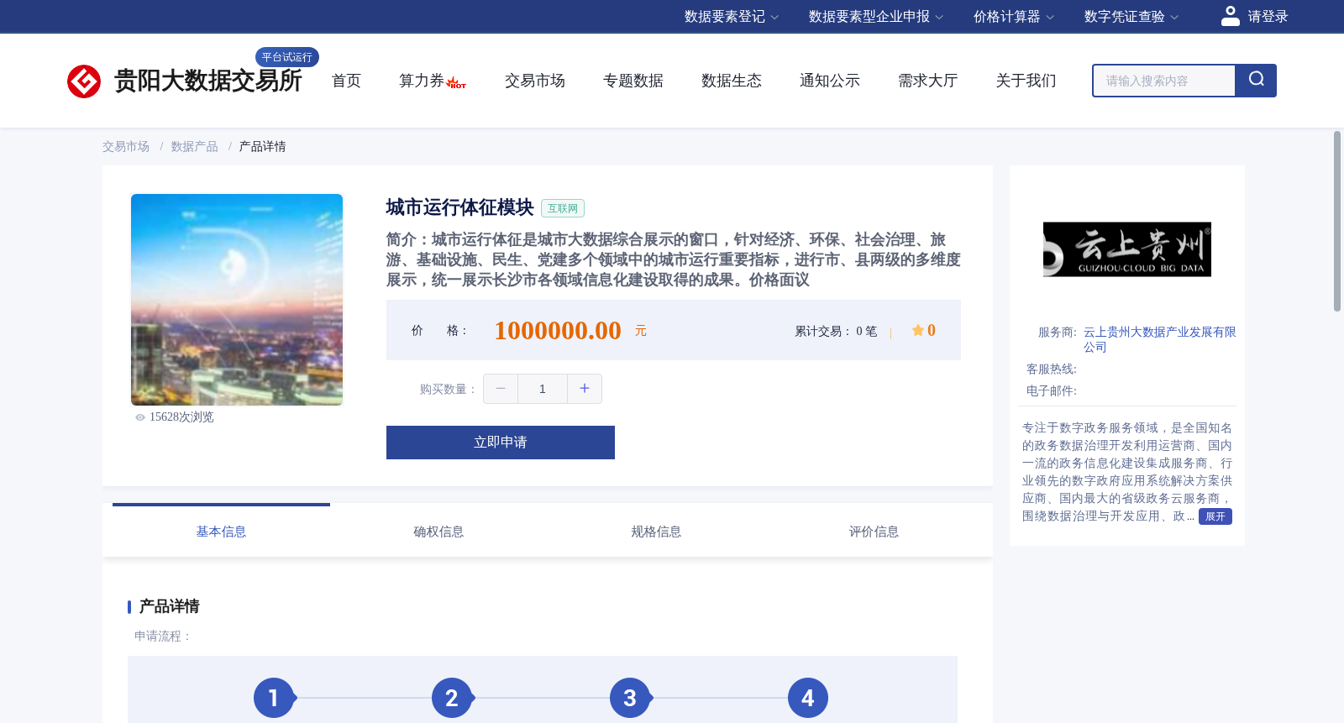1344x723 pixels.
Task: Click the 累计交易: 0 笔 text
Action: (836, 332)
